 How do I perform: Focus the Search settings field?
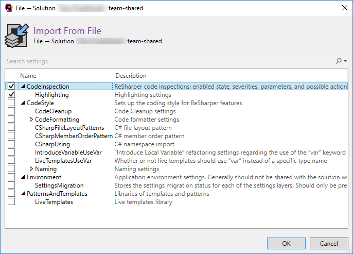pos(169,61)
